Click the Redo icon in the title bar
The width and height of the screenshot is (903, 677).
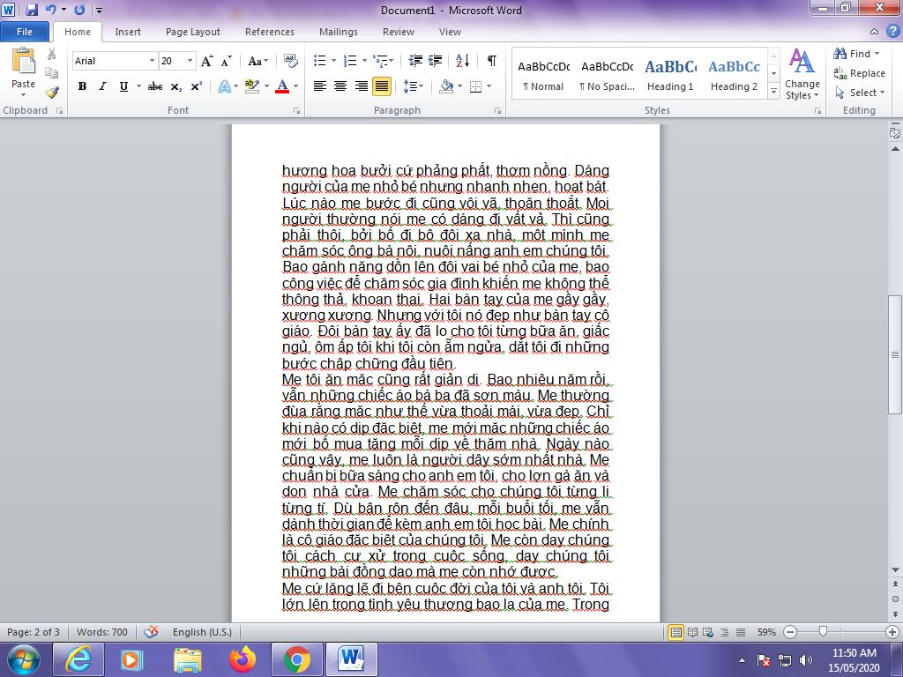point(79,9)
